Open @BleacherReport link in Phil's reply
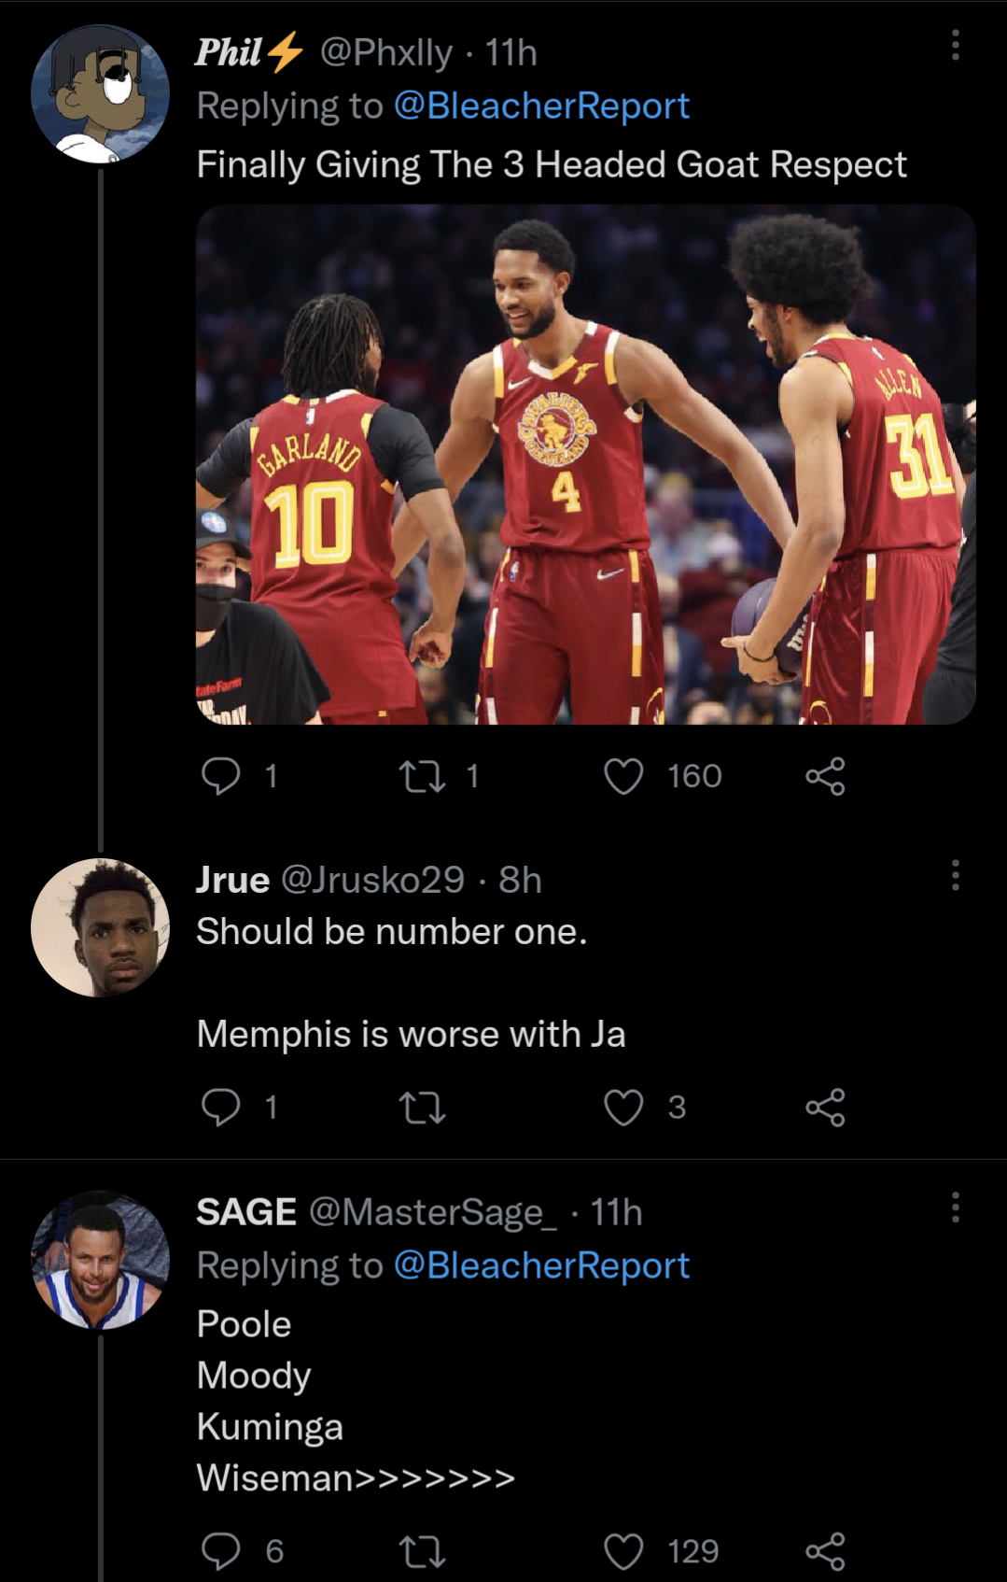 point(541,106)
